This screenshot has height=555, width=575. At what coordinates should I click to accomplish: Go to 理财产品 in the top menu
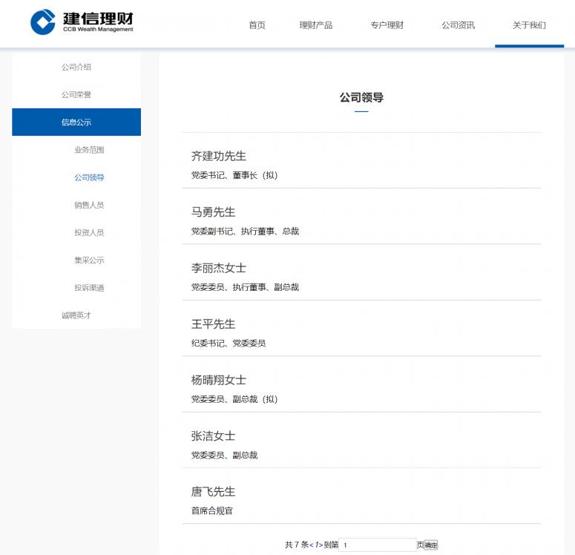coord(316,25)
